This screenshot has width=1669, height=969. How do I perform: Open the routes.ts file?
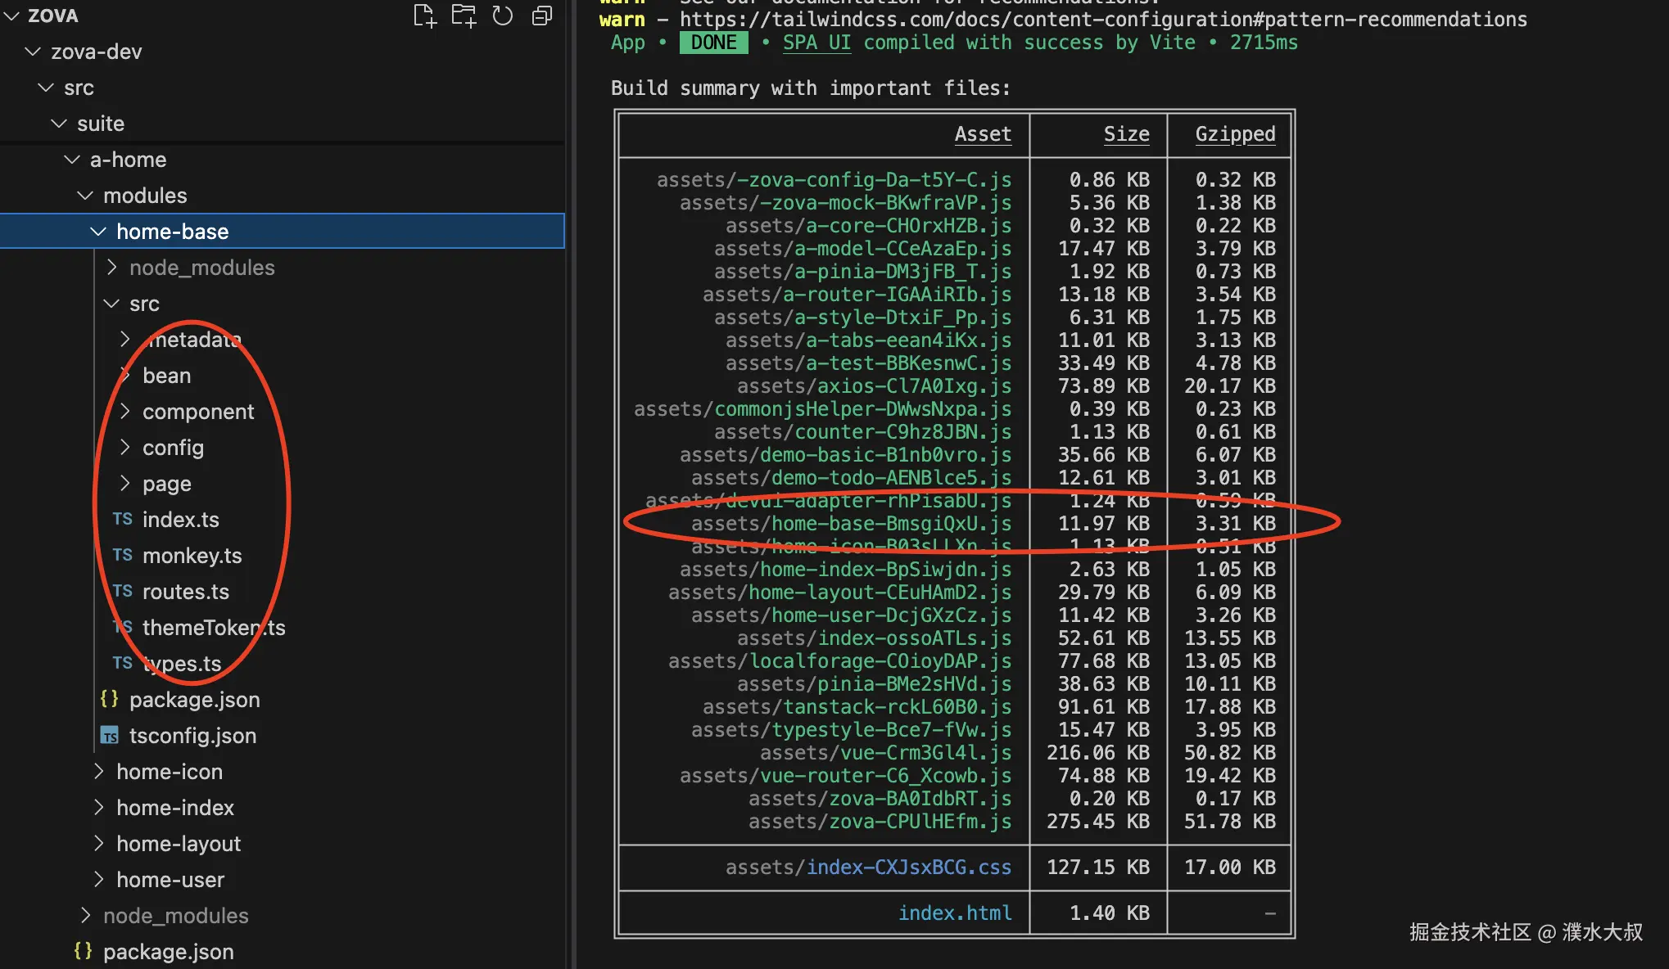click(185, 592)
